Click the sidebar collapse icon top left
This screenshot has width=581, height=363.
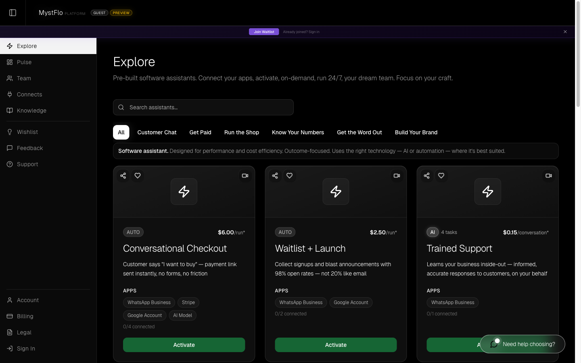pos(13,13)
